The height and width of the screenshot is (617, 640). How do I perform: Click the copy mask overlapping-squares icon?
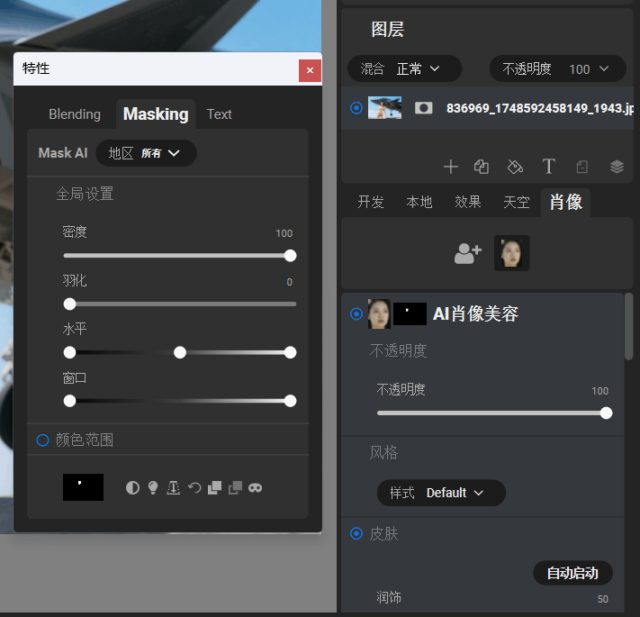point(215,487)
